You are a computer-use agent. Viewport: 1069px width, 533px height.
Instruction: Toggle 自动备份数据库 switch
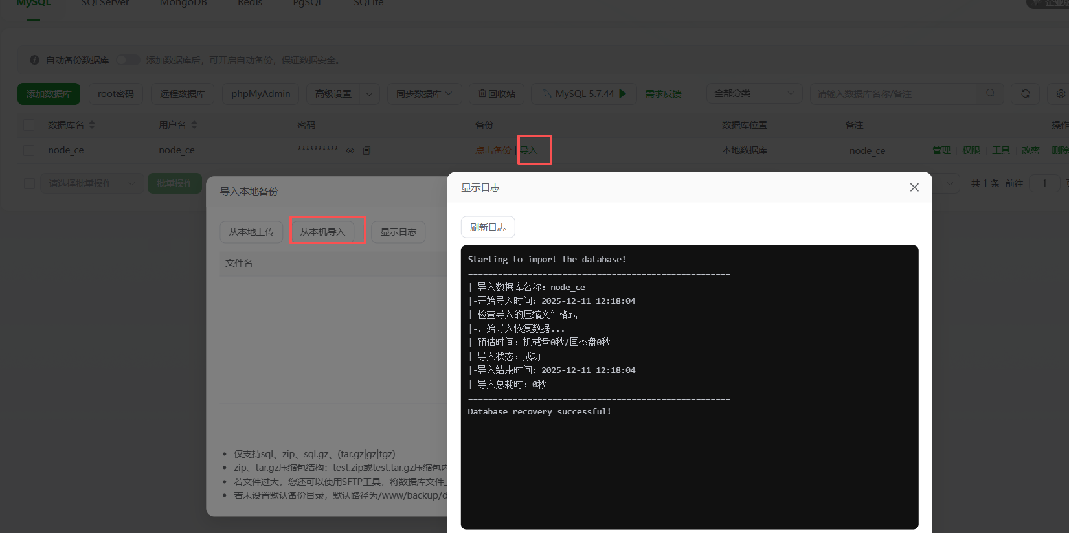[128, 60]
